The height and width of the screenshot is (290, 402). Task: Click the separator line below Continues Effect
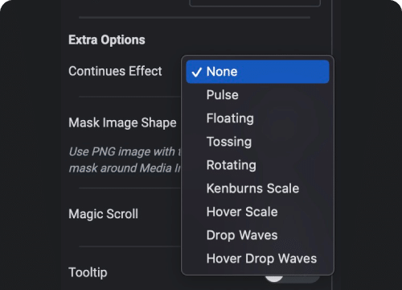[130, 97]
